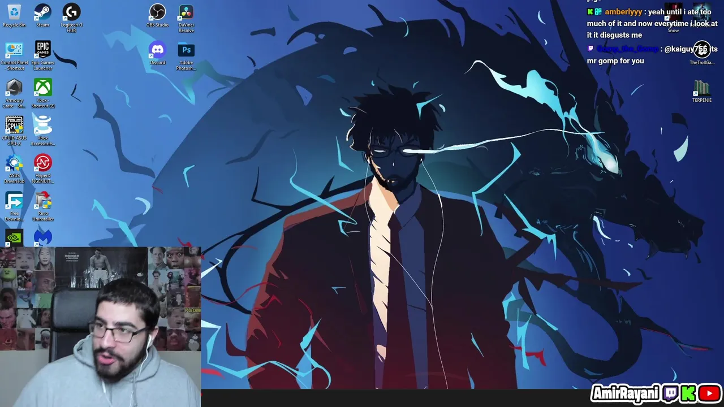Viewport: 724px width, 407px height.
Task: Open the DaVinci Resolve shortcut
Action: click(x=186, y=18)
